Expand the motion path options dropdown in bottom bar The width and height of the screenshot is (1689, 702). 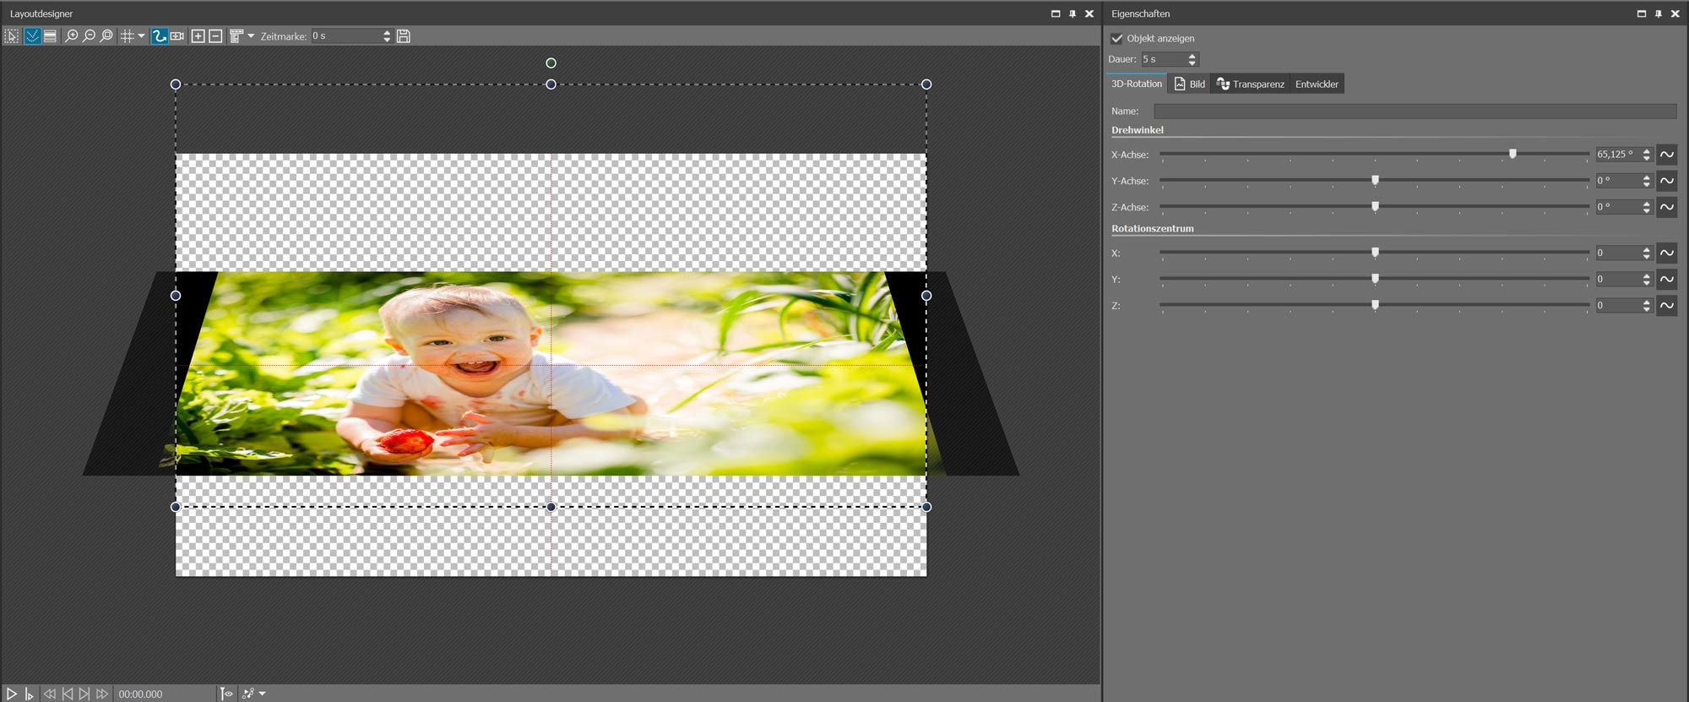click(263, 694)
